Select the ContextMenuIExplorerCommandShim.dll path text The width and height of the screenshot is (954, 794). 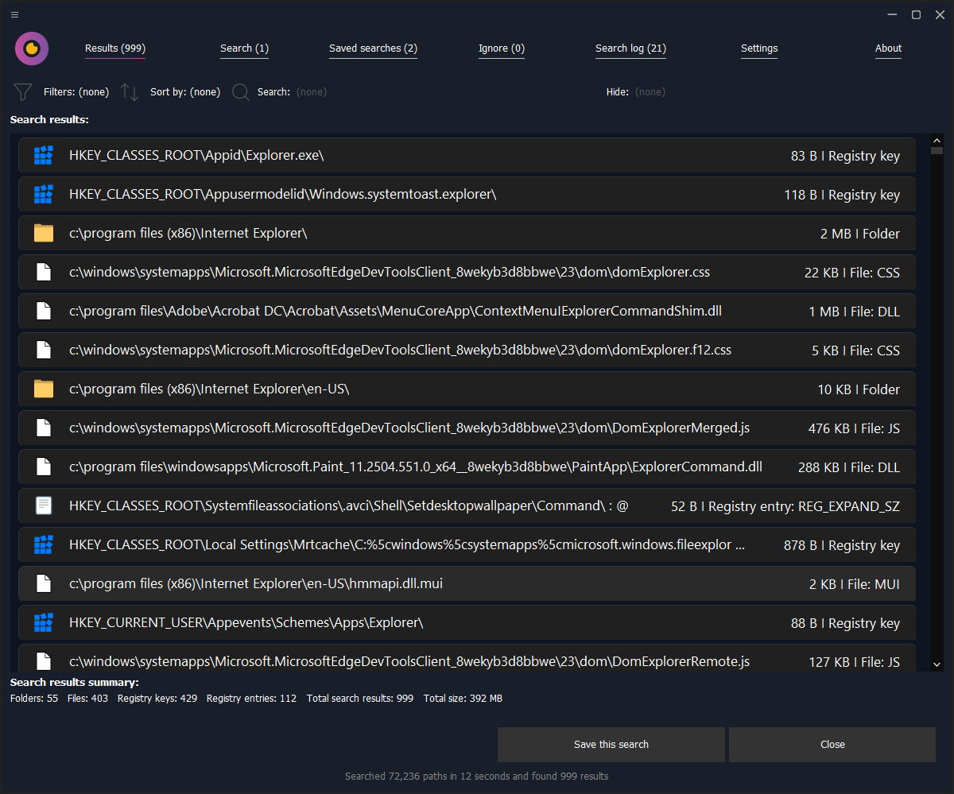[x=395, y=312]
